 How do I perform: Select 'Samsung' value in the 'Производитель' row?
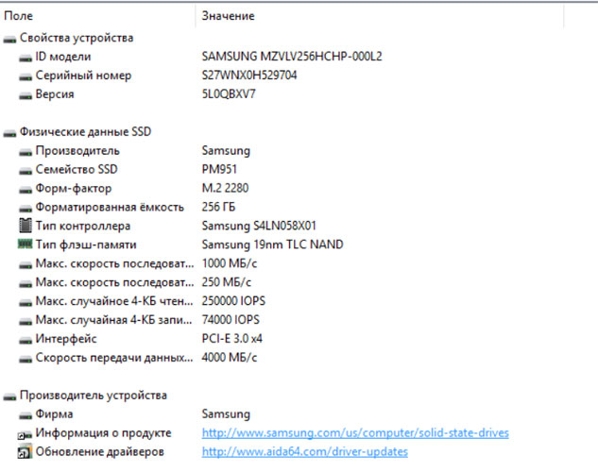(x=226, y=151)
